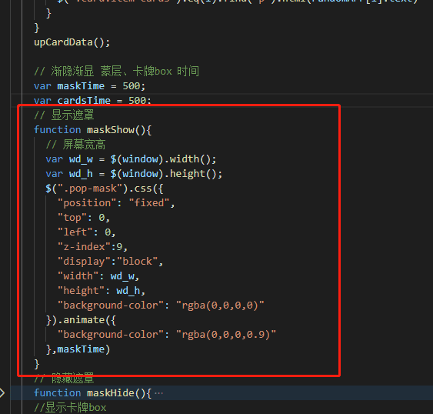Screen dimensions: 433x414
Task: Click the "z-index" property key
Action: (x=84, y=246)
